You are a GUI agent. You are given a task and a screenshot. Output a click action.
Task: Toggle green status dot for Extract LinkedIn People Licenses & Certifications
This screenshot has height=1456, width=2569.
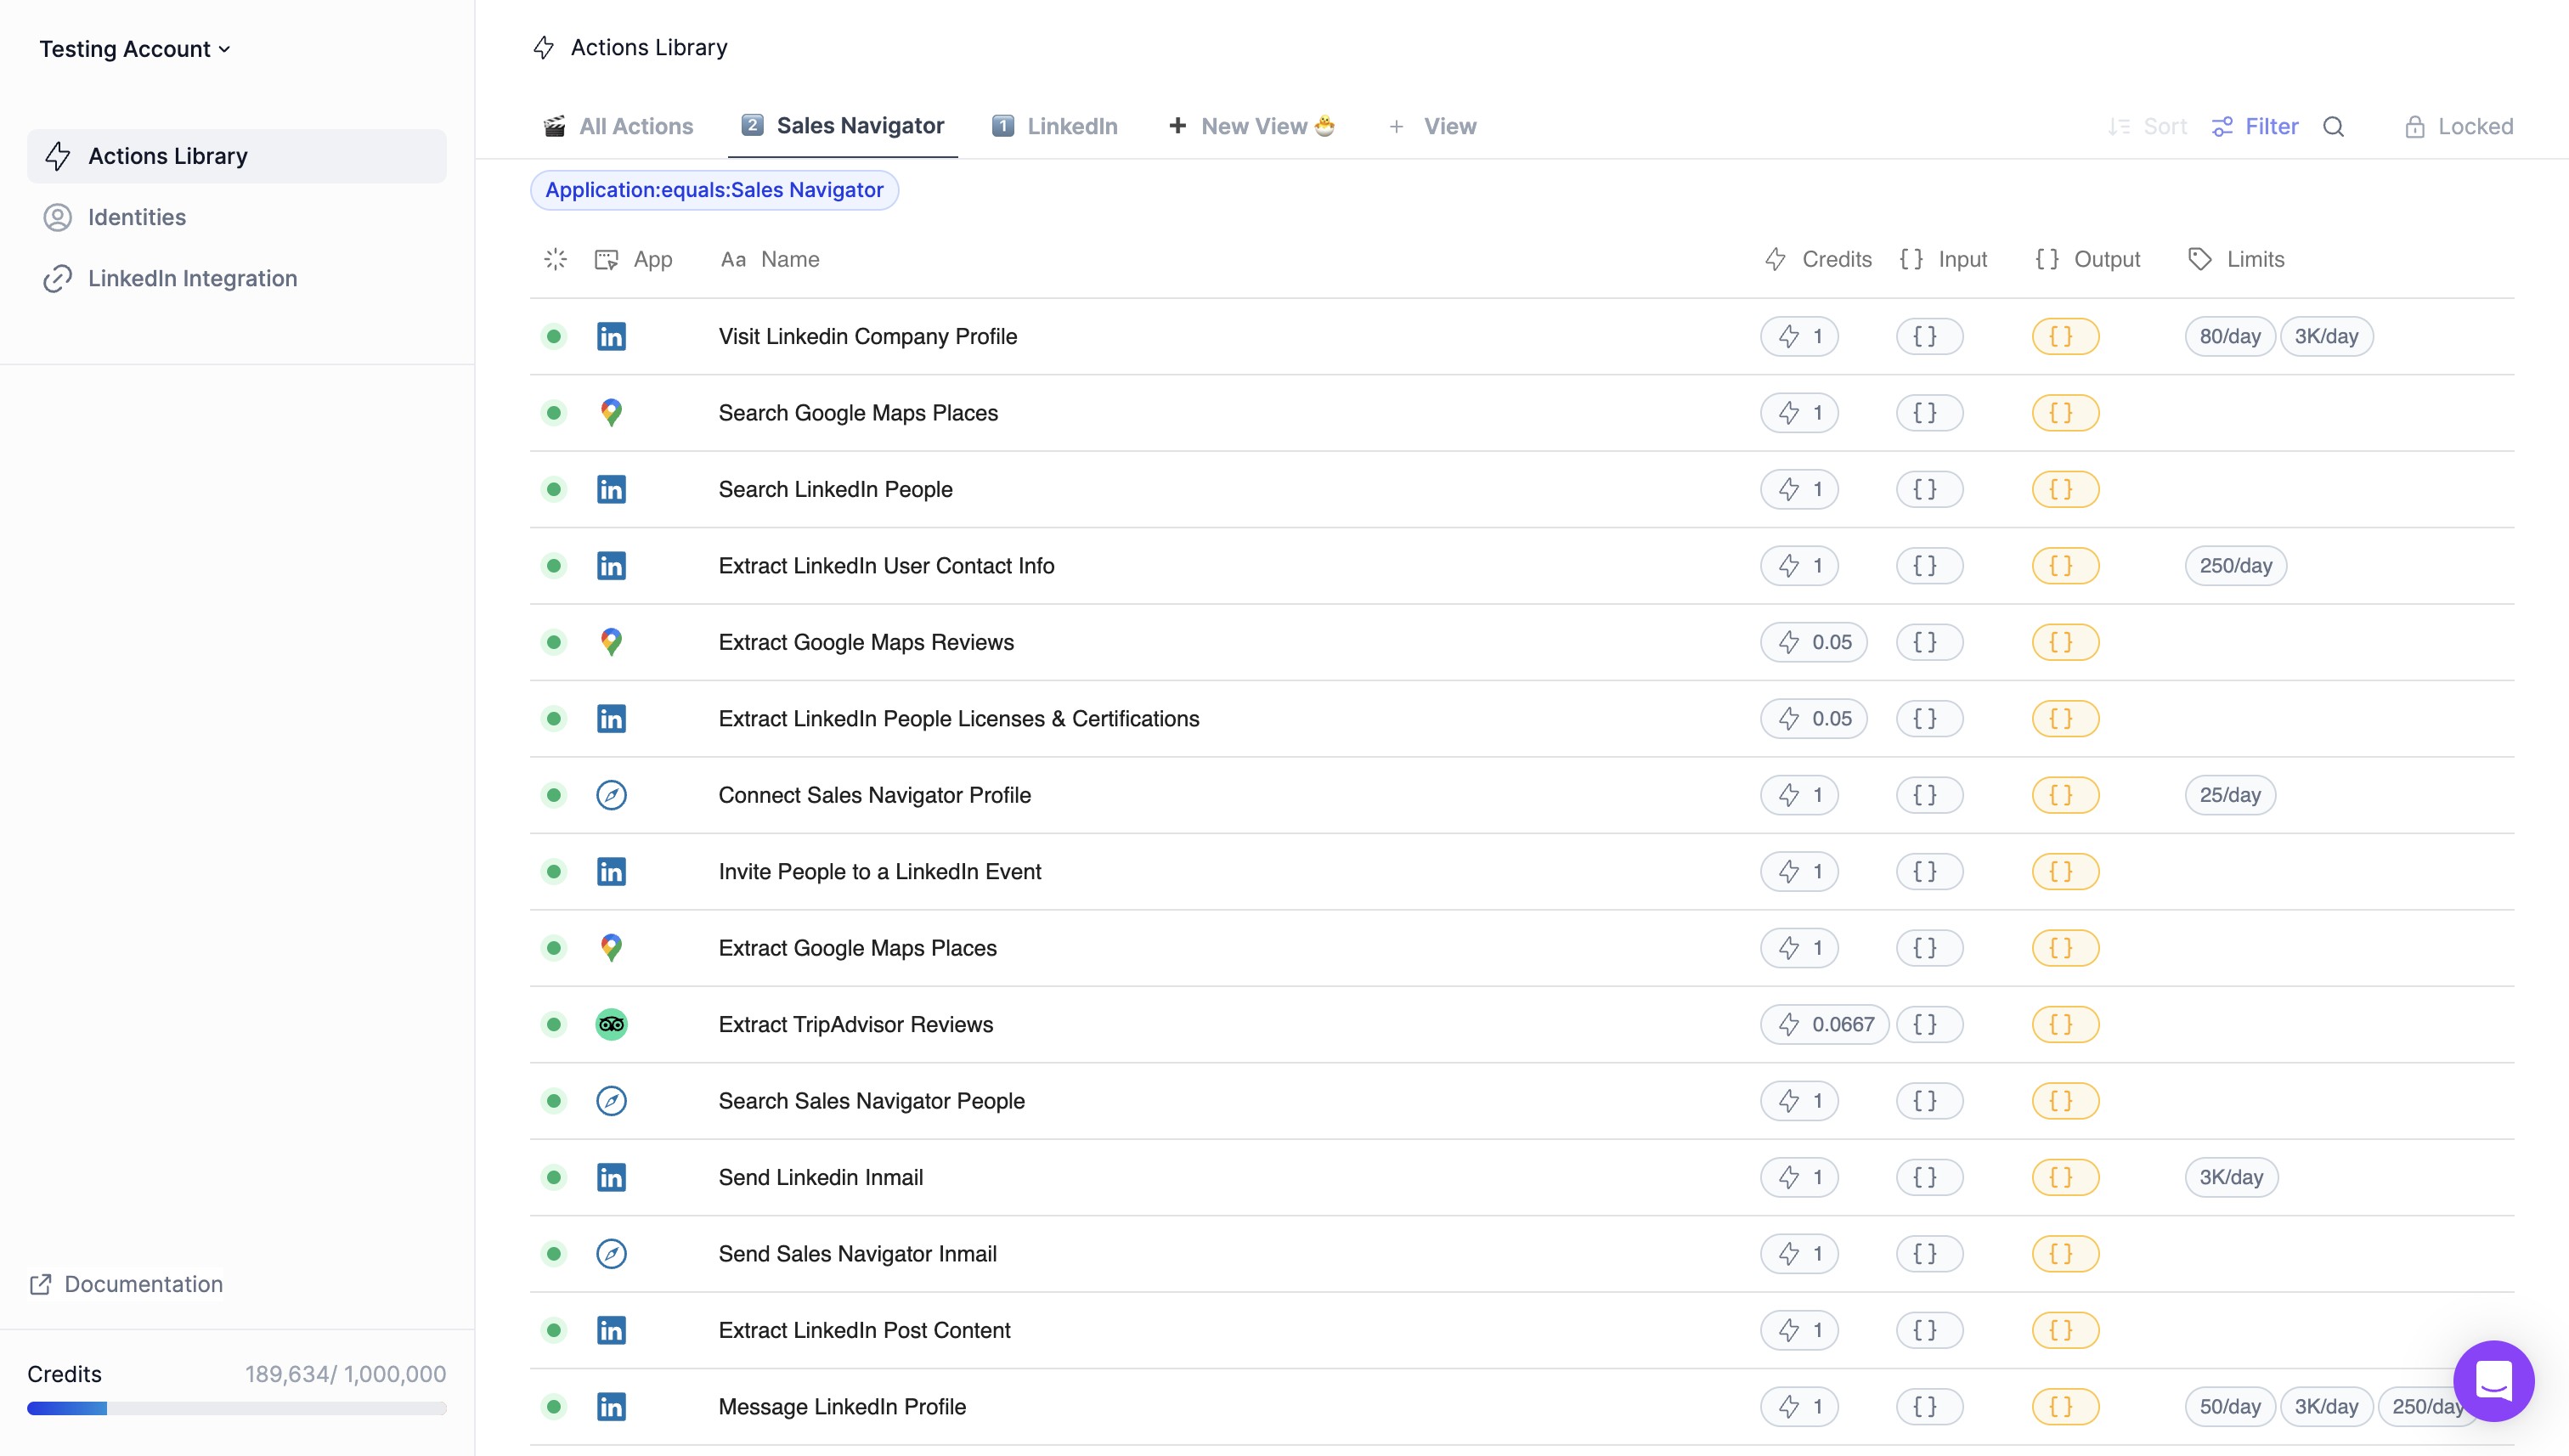[553, 719]
